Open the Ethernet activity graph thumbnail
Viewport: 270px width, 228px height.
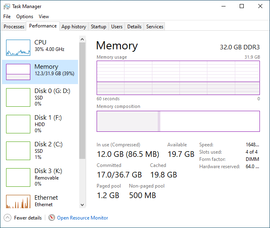click(x=18, y=201)
